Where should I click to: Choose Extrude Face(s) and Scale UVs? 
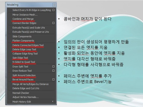[29, 28]
